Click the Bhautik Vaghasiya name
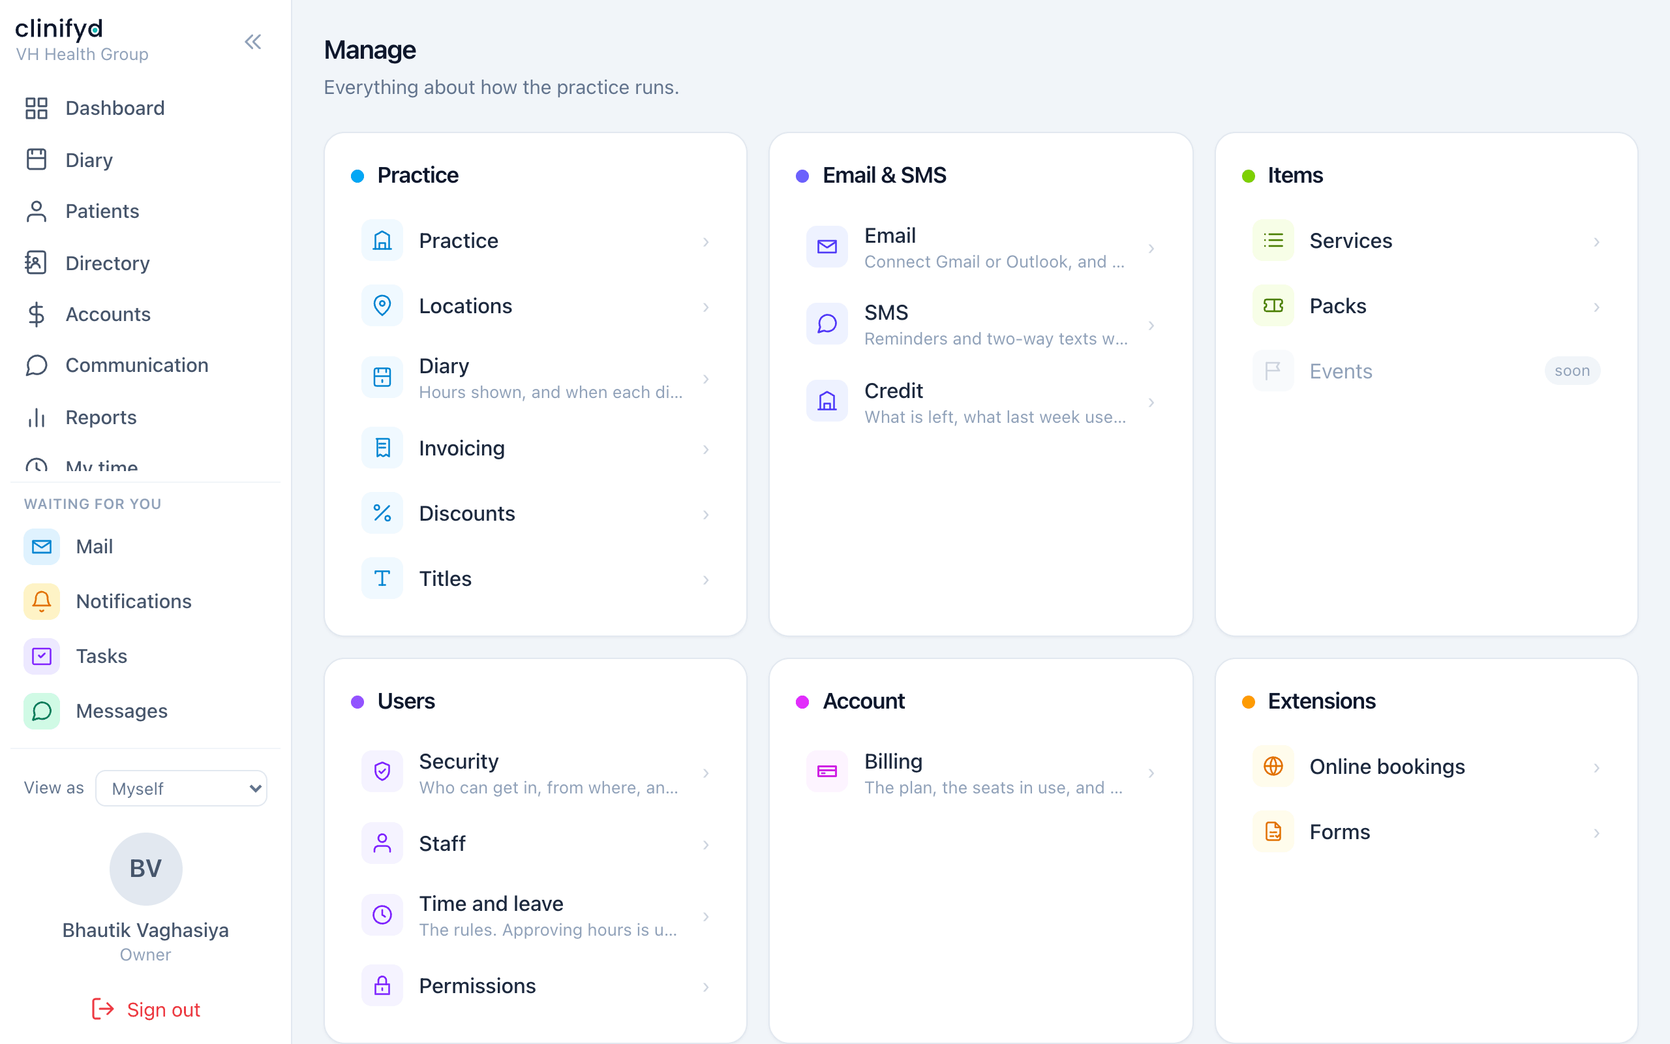 coord(145,930)
